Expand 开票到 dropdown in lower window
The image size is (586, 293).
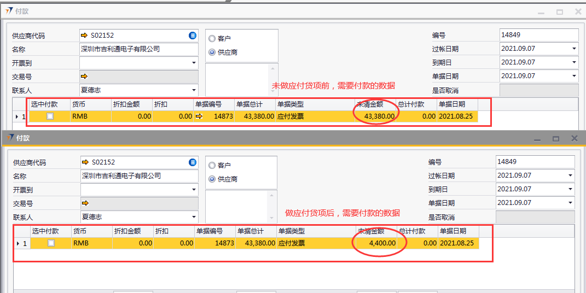[x=195, y=190]
